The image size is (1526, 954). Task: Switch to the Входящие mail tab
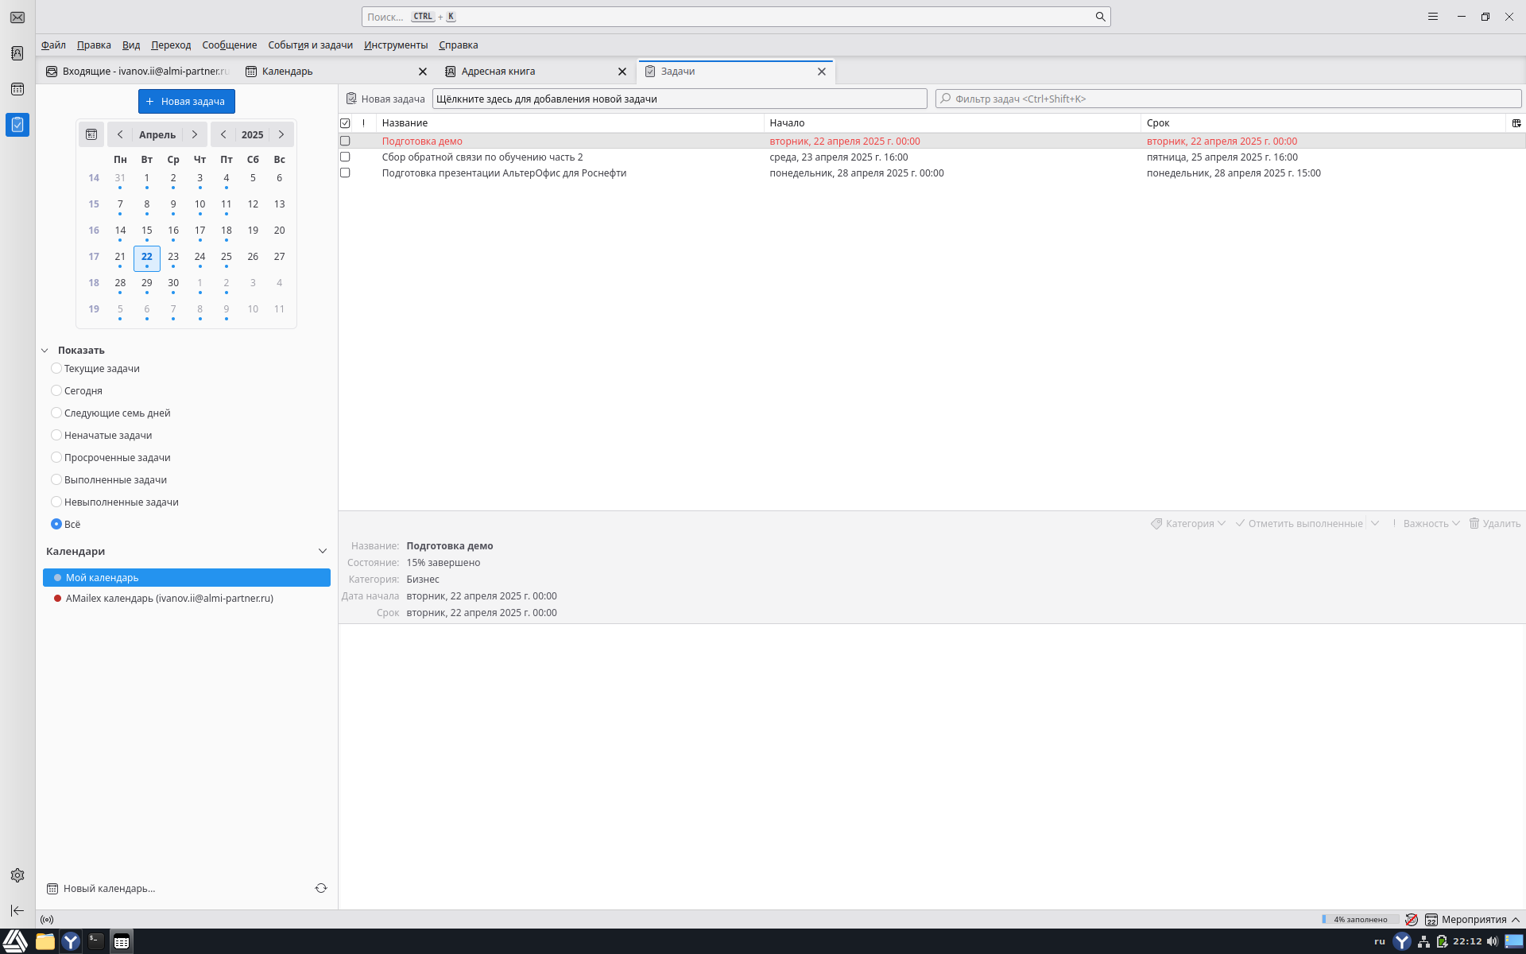coord(137,72)
